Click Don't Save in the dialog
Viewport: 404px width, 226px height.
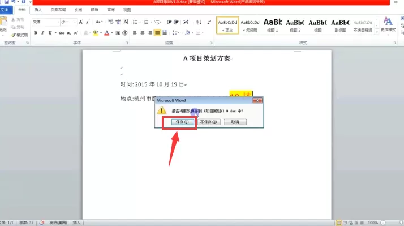tap(209, 122)
